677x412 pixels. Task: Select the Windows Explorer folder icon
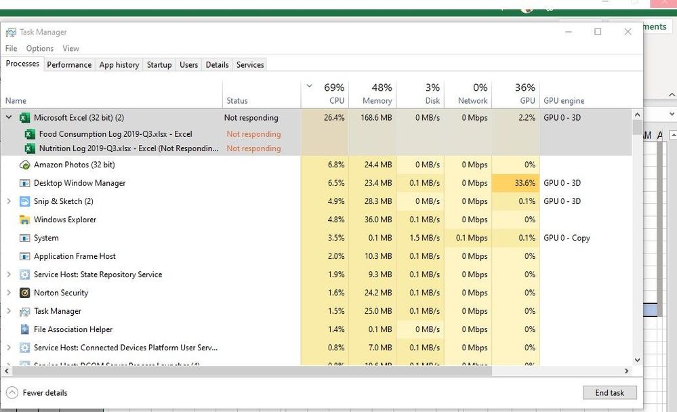pos(24,220)
